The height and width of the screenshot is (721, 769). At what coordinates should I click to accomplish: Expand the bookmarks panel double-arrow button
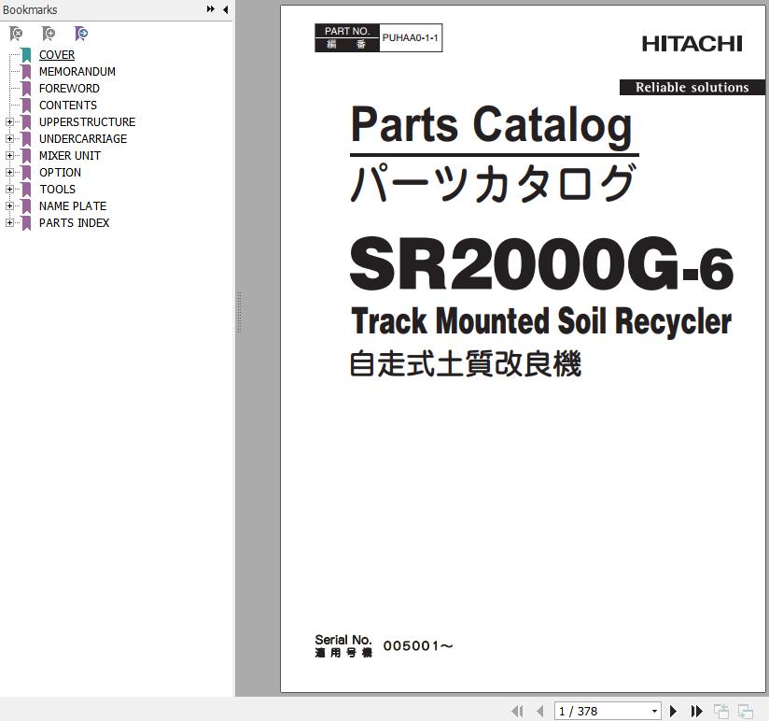210,9
